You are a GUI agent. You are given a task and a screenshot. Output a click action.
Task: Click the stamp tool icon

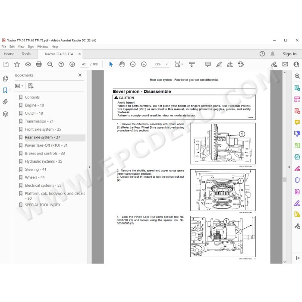[241, 64]
